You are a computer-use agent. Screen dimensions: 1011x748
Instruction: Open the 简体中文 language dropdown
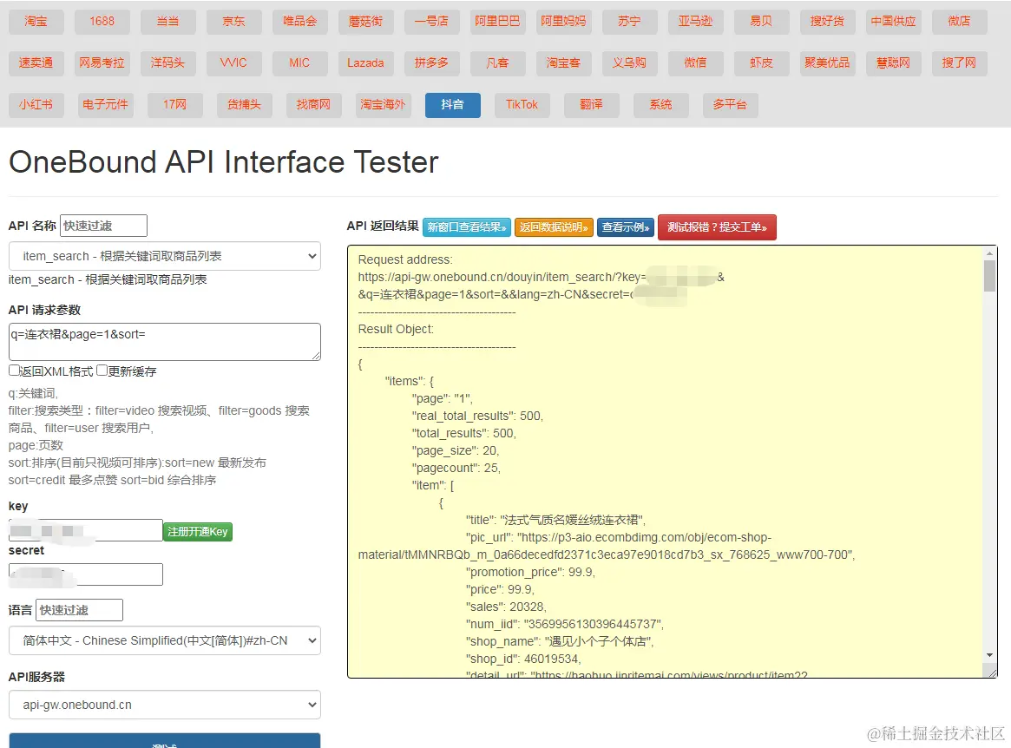point(165,641)
